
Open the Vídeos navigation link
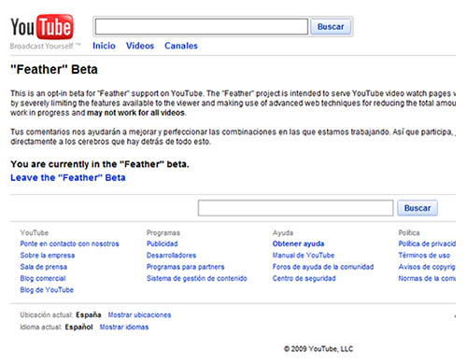coord(140,46)
